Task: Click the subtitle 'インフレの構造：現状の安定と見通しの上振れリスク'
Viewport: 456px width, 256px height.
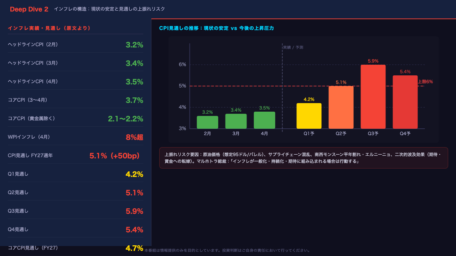Action: click(x=109, y=9)
